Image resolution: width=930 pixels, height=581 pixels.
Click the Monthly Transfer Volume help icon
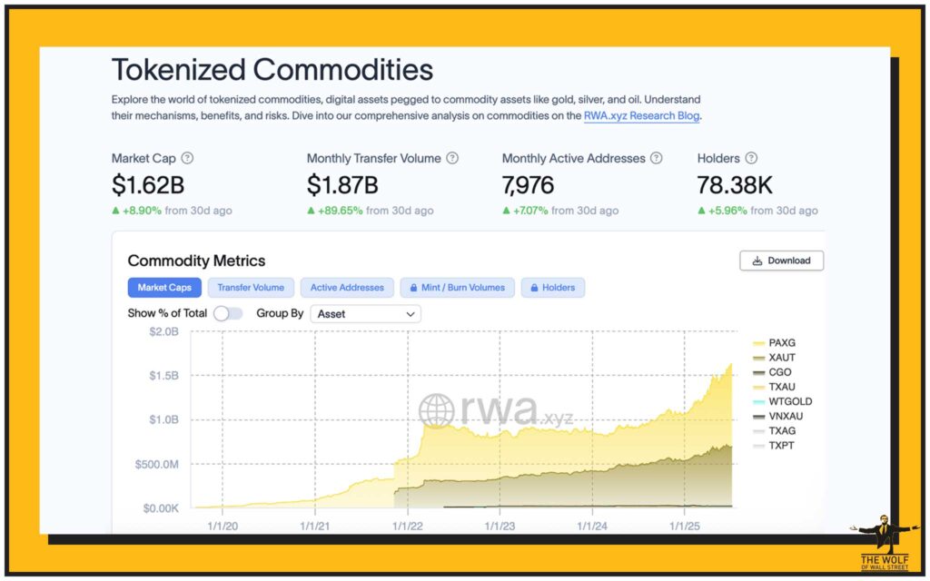click(x=452, y=158)
